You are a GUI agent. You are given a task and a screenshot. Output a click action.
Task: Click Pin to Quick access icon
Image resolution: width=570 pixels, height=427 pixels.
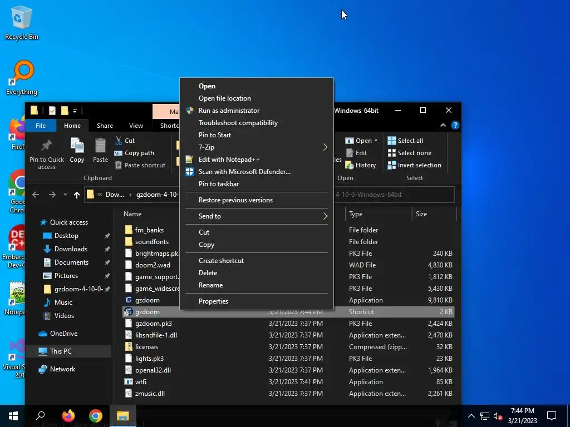(47, 145)
